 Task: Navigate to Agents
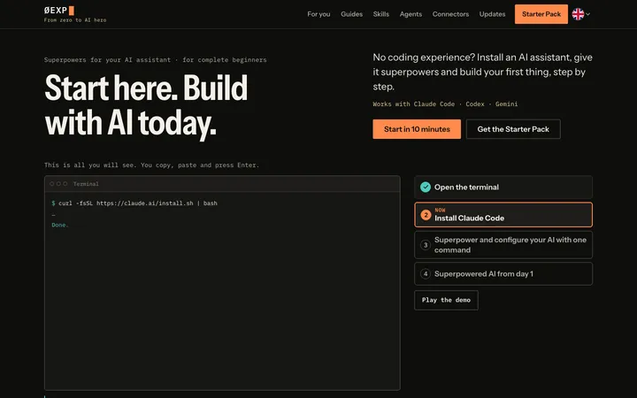411,14
